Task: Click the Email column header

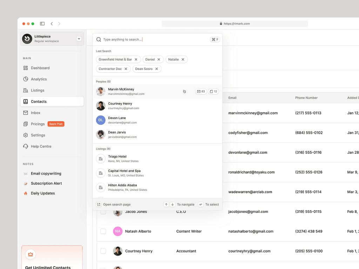Action: [x=232, y=98]
